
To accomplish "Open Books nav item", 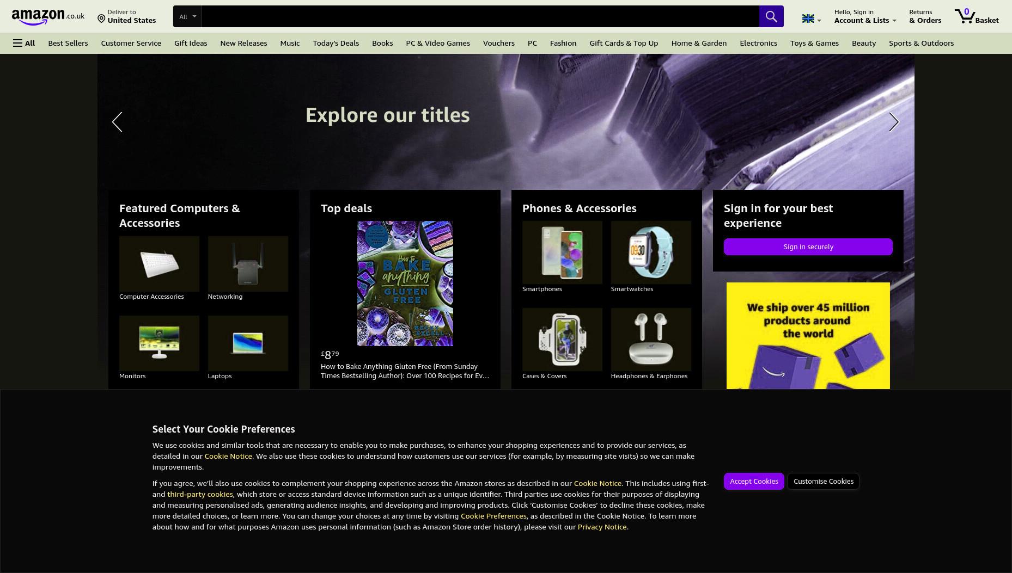I will 382,43.
